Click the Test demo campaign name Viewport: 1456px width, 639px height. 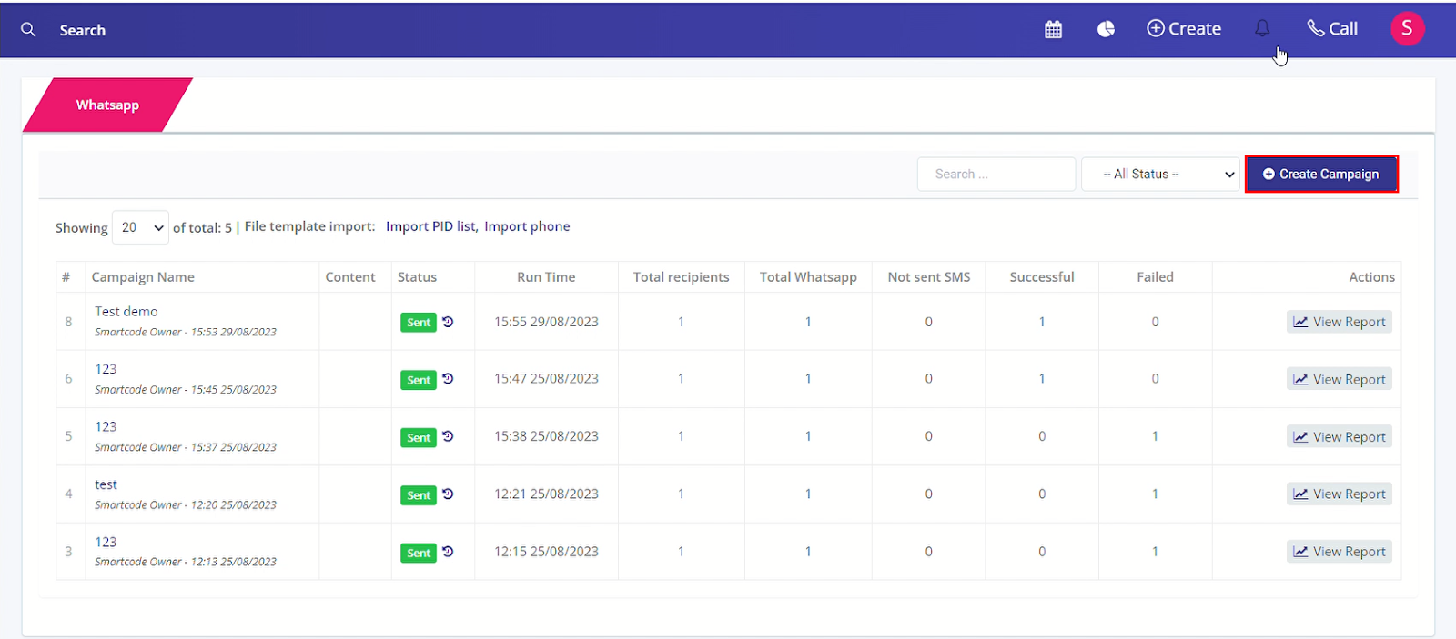tap(126, 311)
